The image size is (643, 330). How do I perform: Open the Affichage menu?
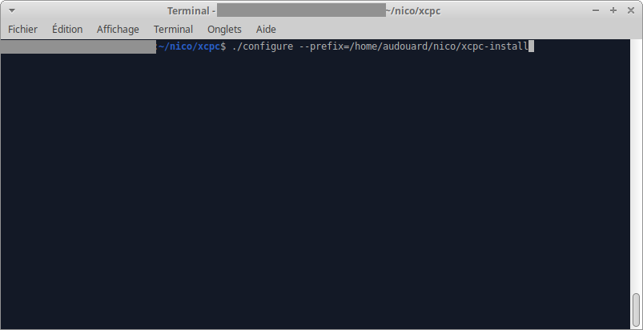click(x=118, y=29)
